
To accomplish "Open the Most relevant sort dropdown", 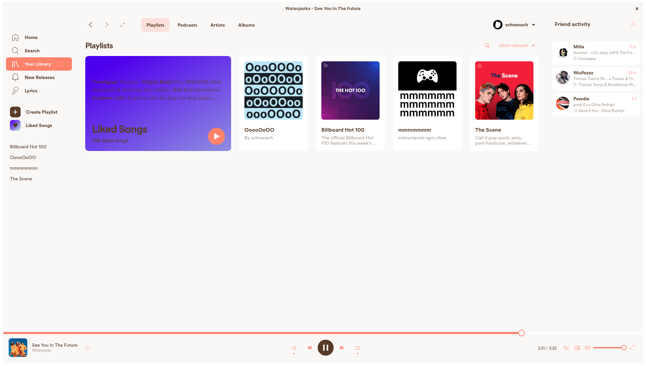I will [x=517, y=46].
